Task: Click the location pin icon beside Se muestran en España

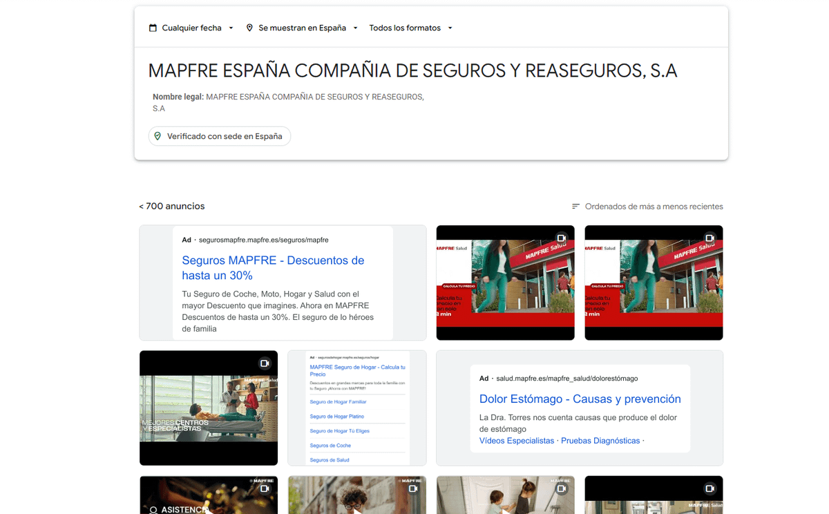Action: (249, 28)
